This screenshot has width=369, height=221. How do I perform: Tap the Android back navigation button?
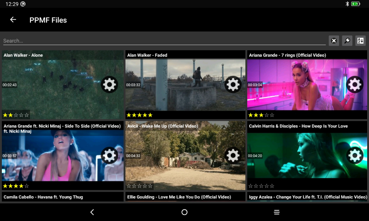tap(92, 212)
